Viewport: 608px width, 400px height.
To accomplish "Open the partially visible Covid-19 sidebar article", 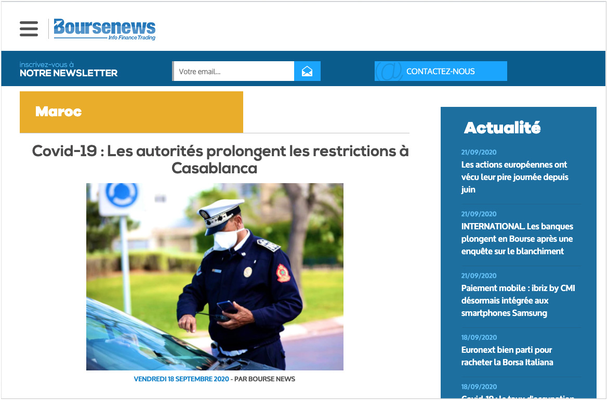I will point(518,396).
